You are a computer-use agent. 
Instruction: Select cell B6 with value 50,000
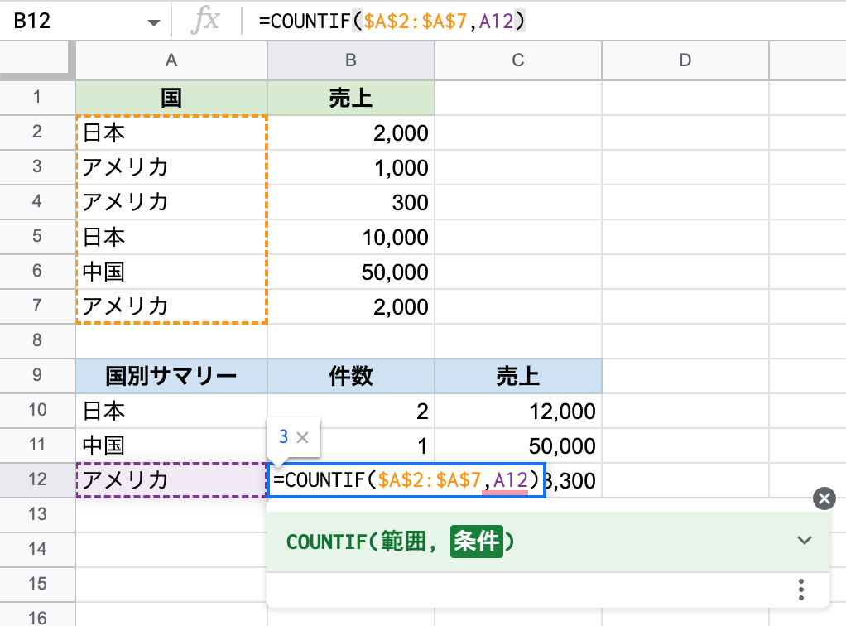350,272
